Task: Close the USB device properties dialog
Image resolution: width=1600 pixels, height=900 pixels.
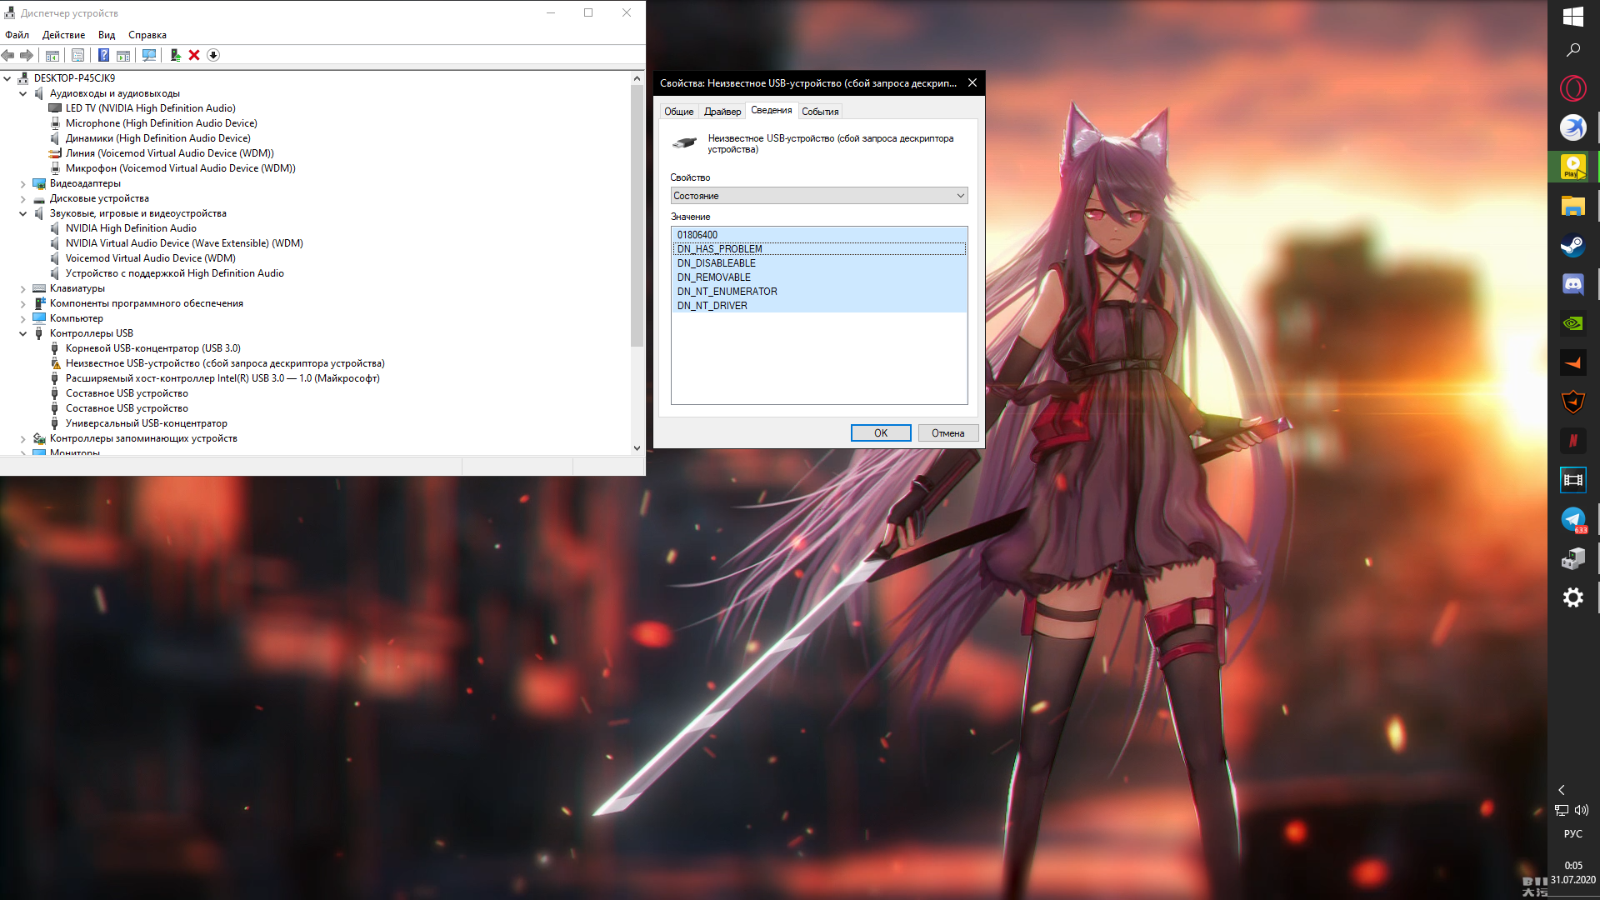Action: click(x=972, y=83)
